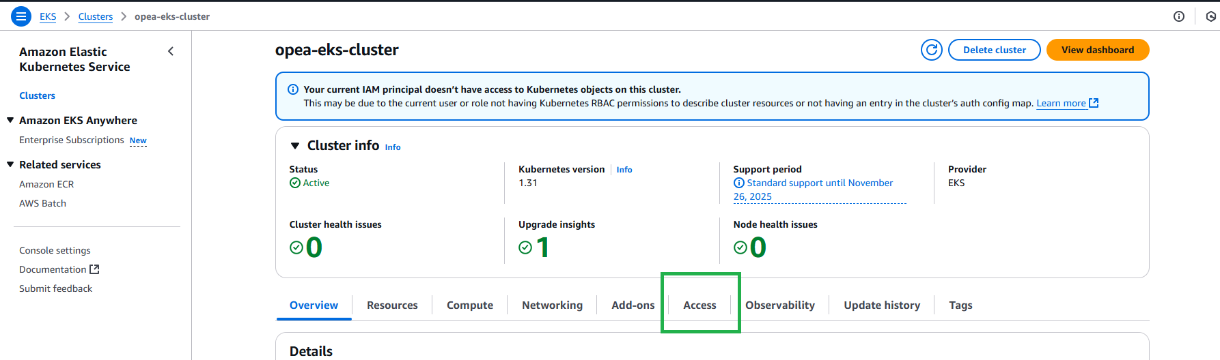
Task: Open the Observability tab
Action: (780, 305)
